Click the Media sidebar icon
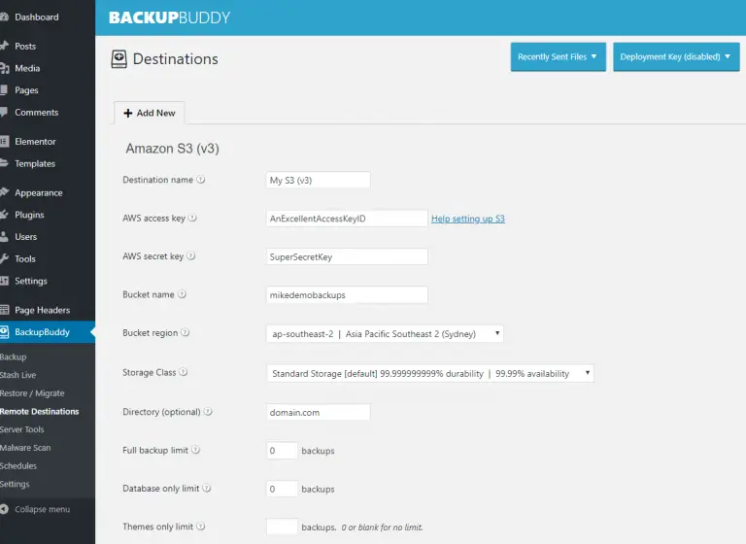The width and height of the screenshot is (746, 544). 4,69
